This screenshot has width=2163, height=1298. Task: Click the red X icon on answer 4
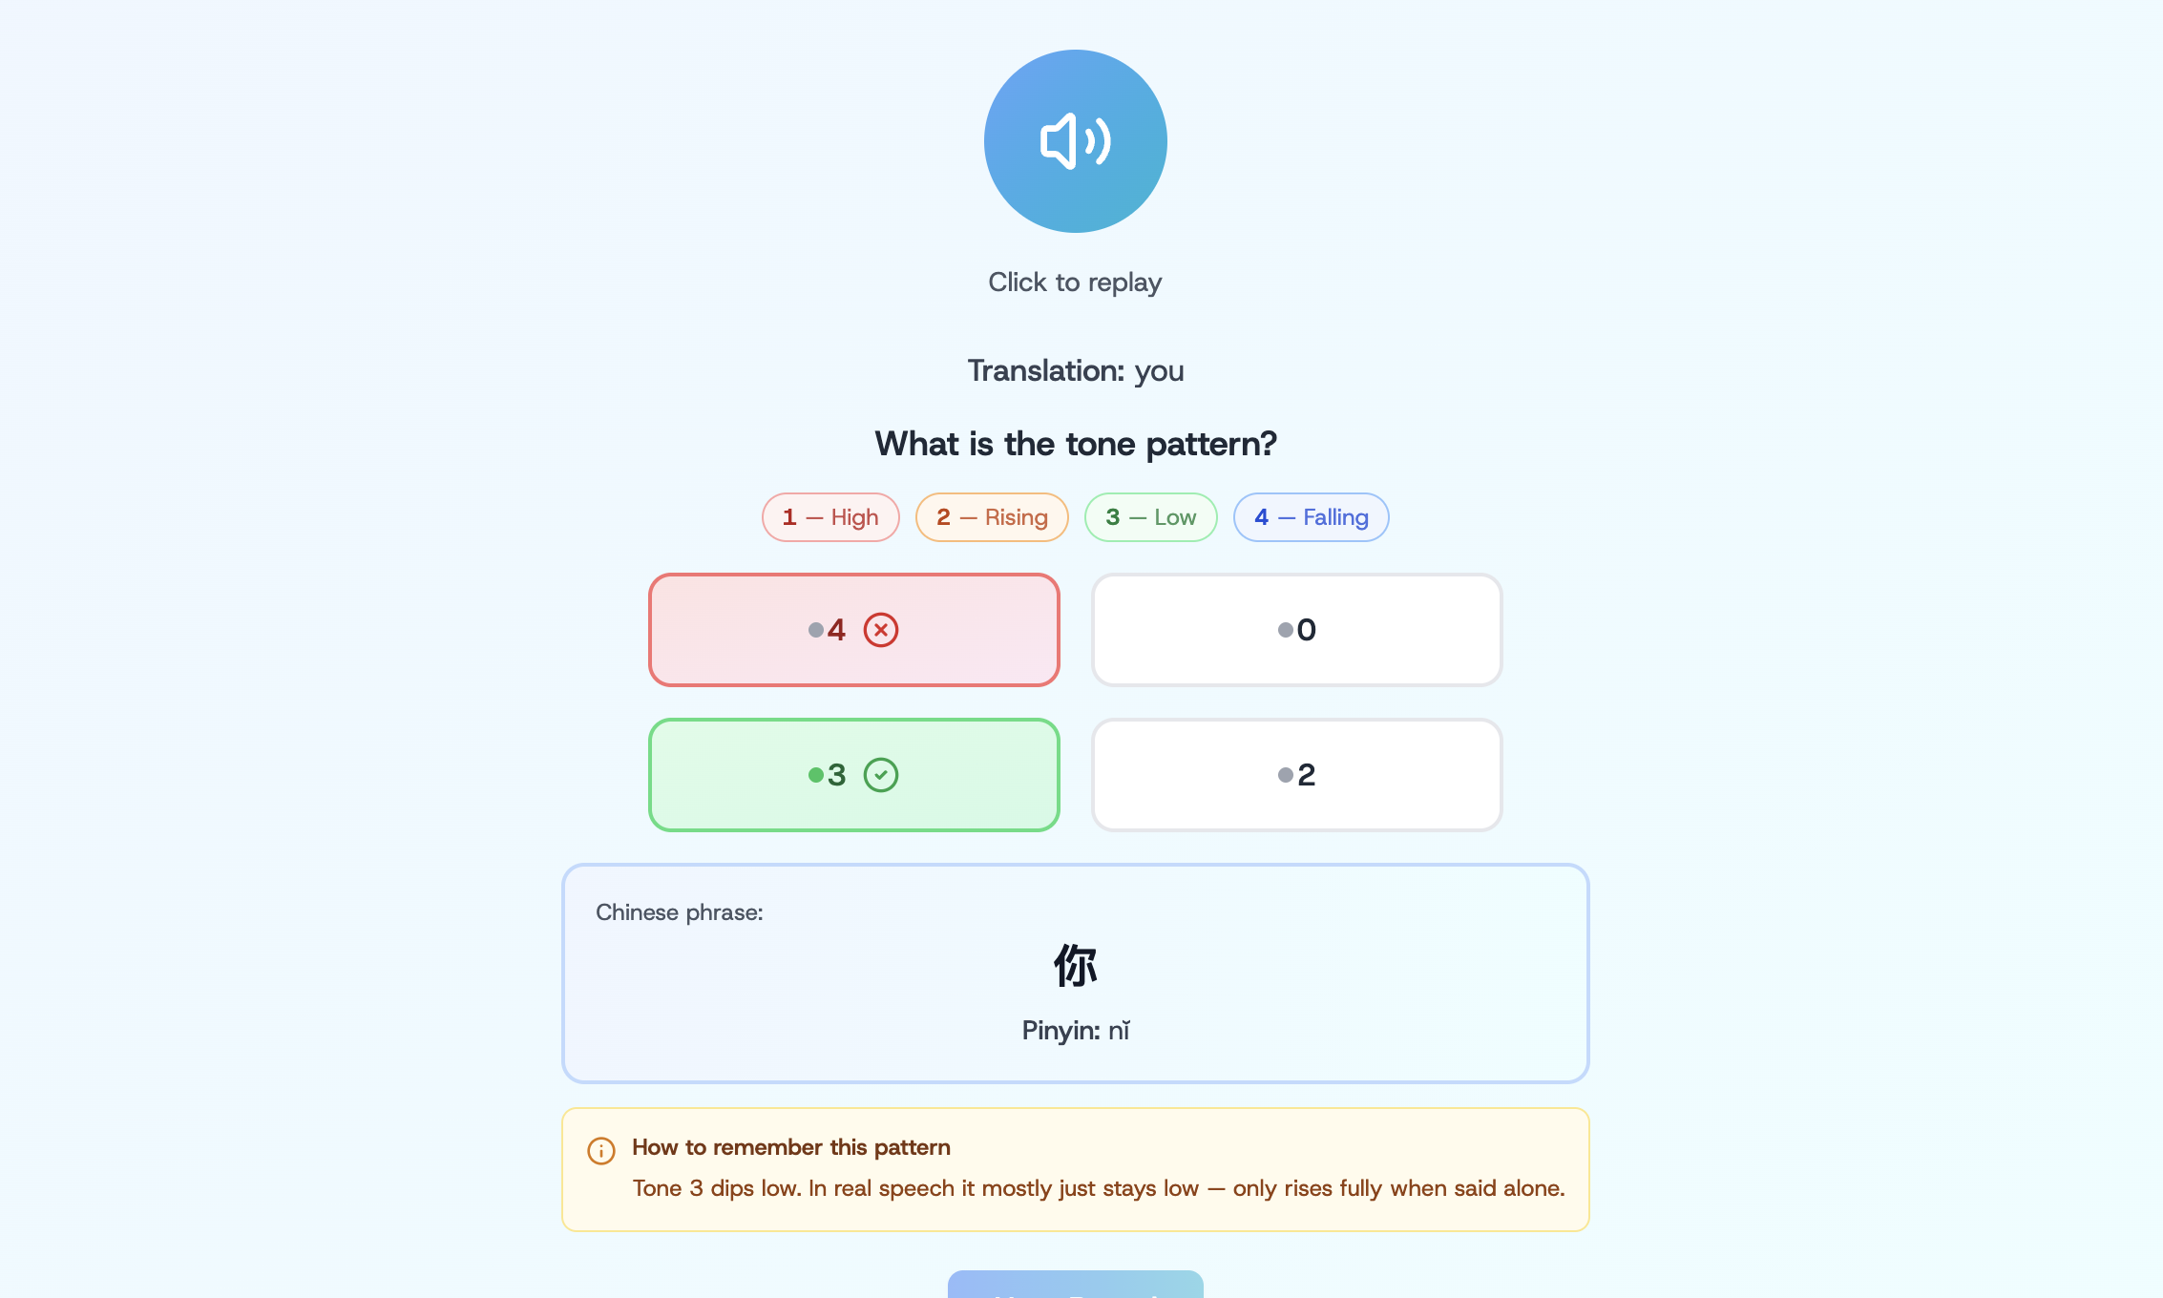(880, 630)
